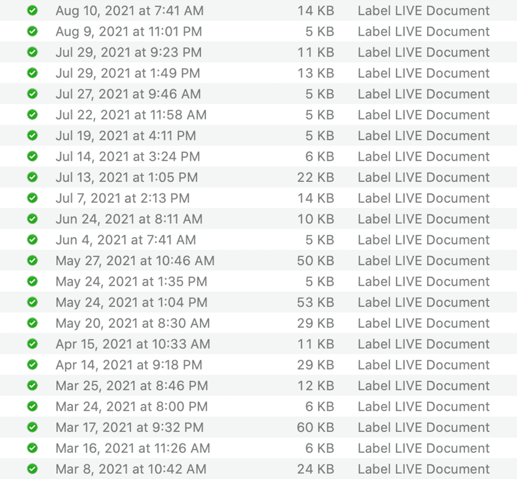Select the date Jul 7, 2021 at 2:13 PM
Screen dimensions: 517x479
pos(122,198)
